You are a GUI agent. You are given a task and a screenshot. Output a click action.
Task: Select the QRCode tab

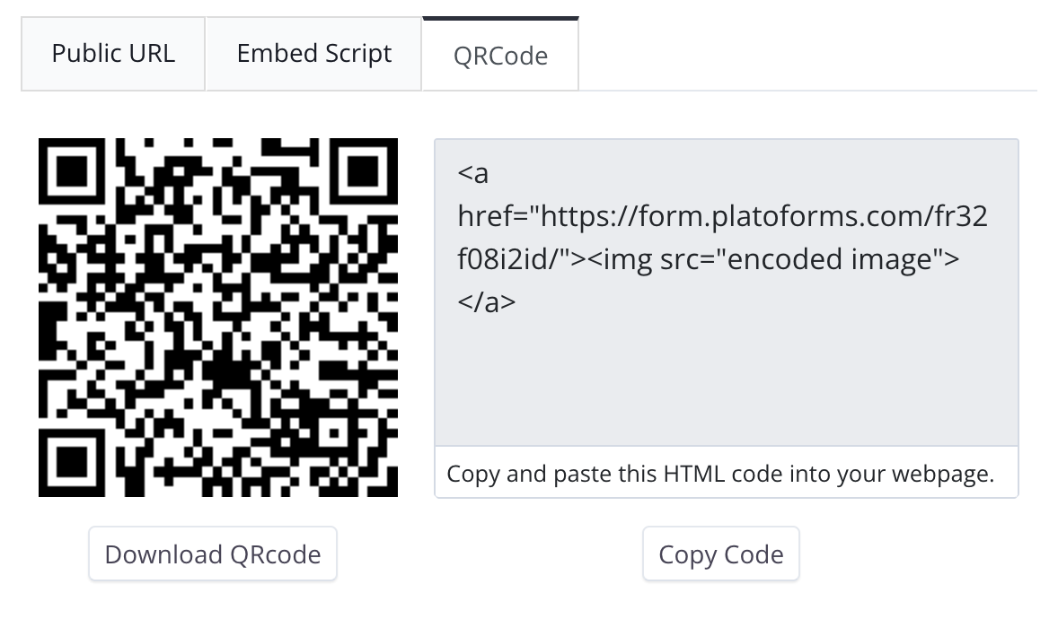pyautogui.click(x=500, y=56)
